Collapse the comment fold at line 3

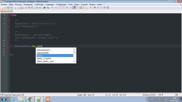9,21
